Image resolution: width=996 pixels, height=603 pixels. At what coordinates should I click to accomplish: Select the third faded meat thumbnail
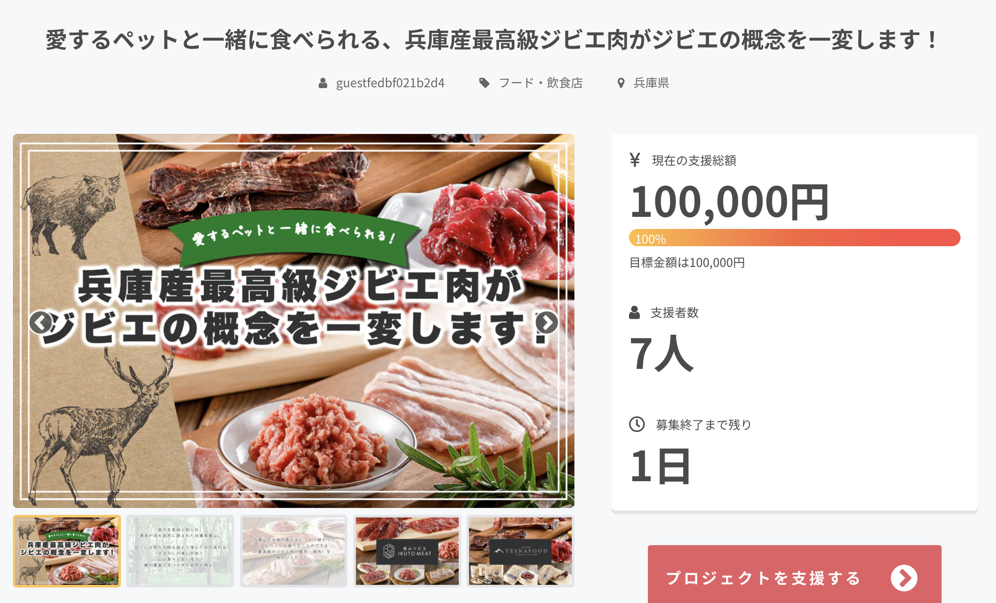point(294,551)
